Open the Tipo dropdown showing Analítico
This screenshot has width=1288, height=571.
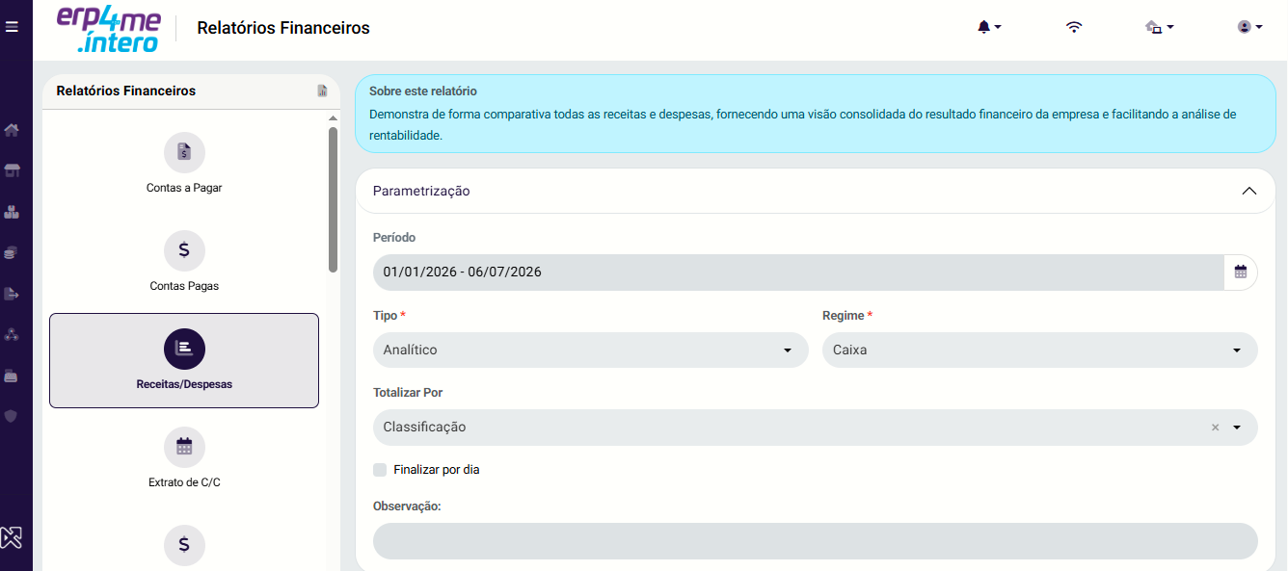(x=590, y=350)
